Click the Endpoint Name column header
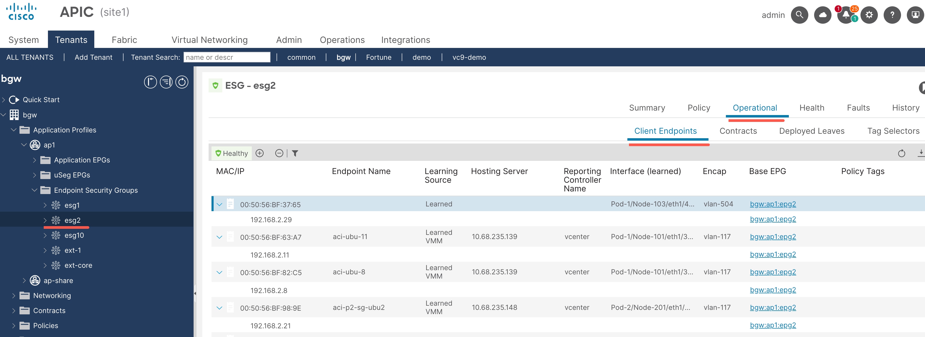Screen dimensions: 925x337 click(361, 171)
